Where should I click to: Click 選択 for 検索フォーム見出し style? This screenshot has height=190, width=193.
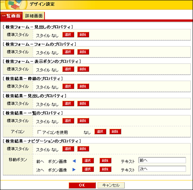coord(68,35)
